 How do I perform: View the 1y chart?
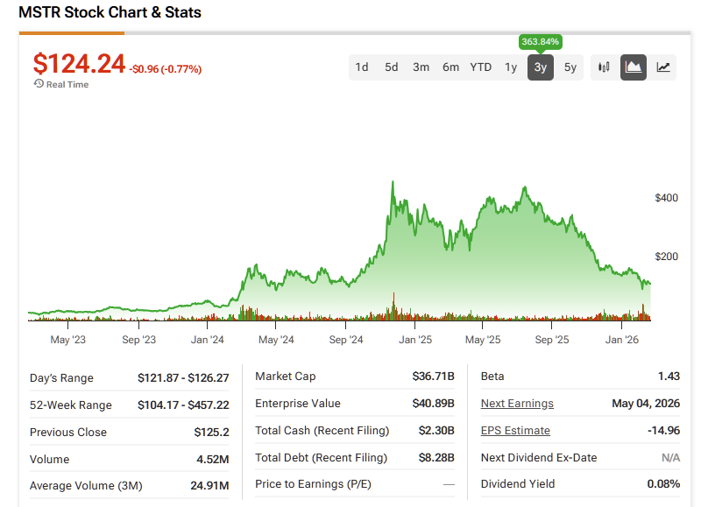click(511, 67)
